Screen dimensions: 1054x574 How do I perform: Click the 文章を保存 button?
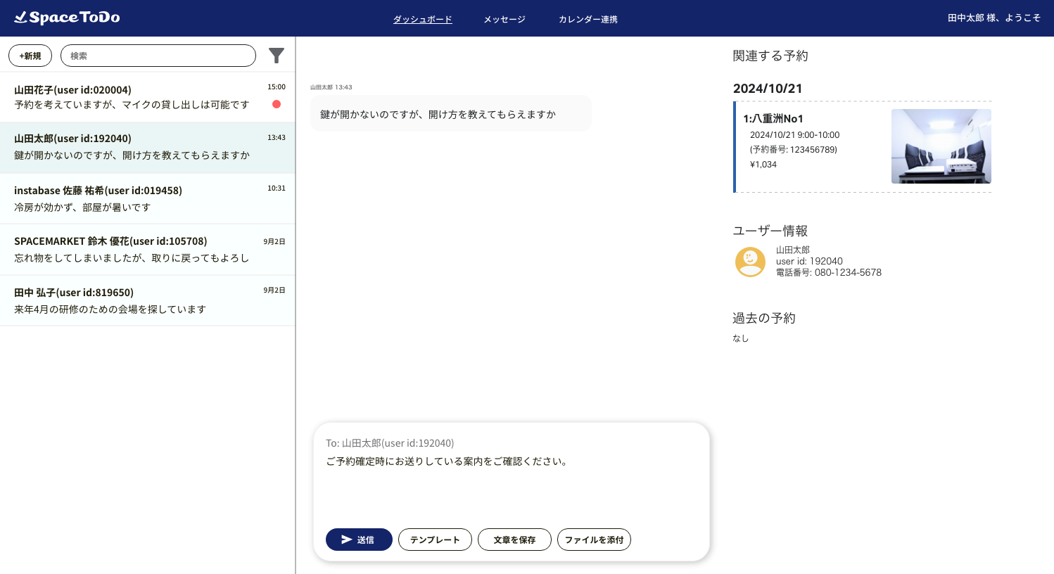[x=514, y=540]
